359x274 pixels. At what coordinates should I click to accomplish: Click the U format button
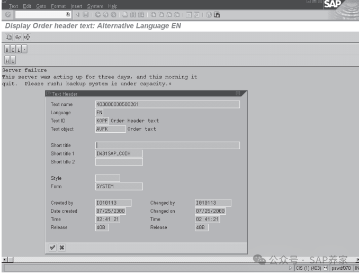(13, 60)
